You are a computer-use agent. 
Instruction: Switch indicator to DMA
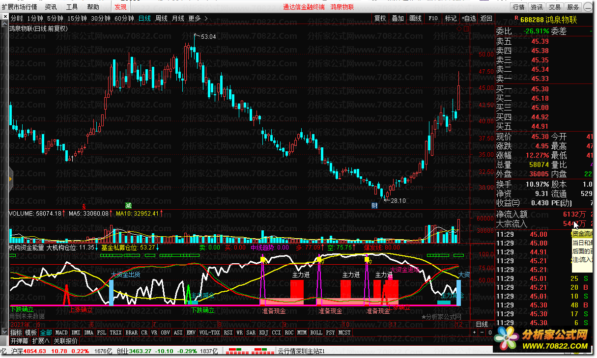pyautogui.click(x=89, y=332)
